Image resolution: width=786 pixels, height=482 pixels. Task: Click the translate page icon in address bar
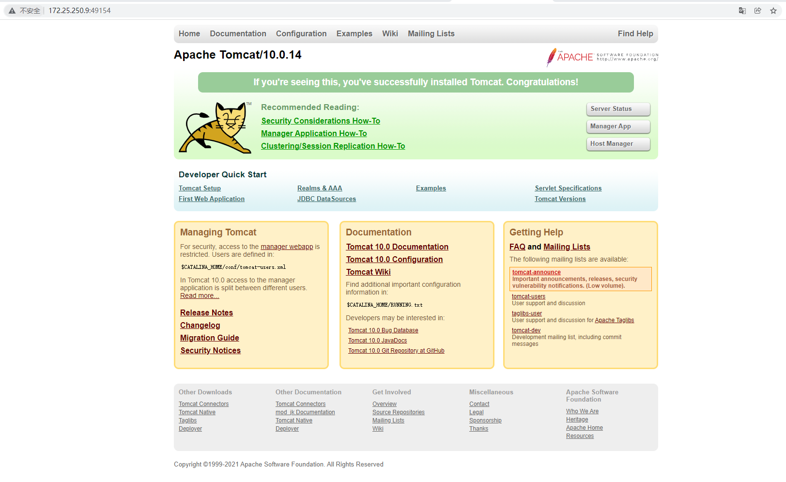coord(742,11)
